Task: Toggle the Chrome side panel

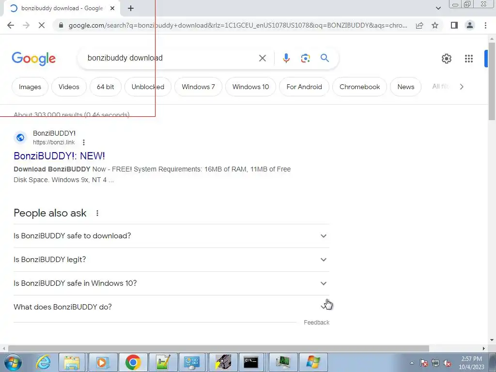Action: pos(454,25)
